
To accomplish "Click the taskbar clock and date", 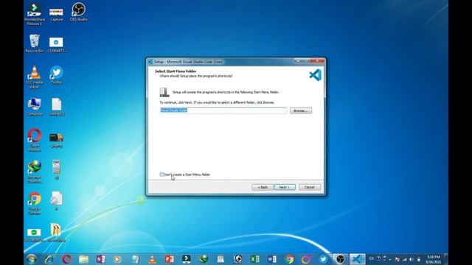I will (434, 259).
